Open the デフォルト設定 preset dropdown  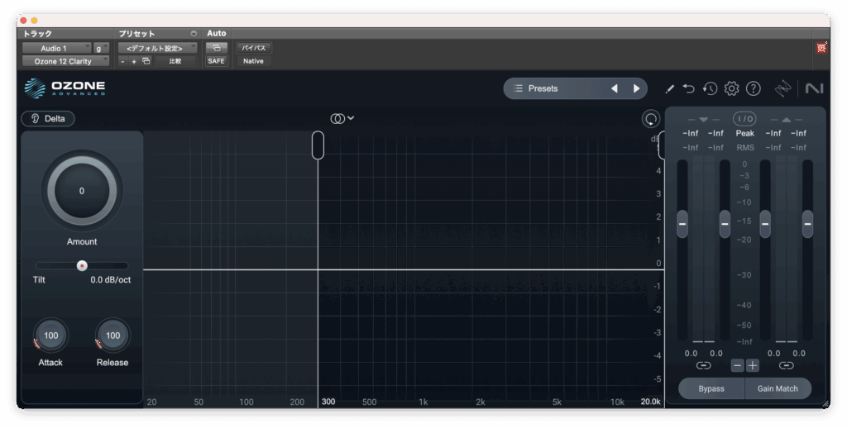155,48
